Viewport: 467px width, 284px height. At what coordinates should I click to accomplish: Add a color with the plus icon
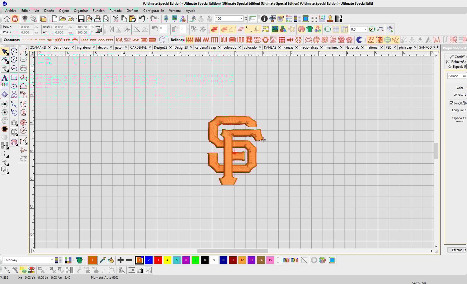(x=120, y=260)
